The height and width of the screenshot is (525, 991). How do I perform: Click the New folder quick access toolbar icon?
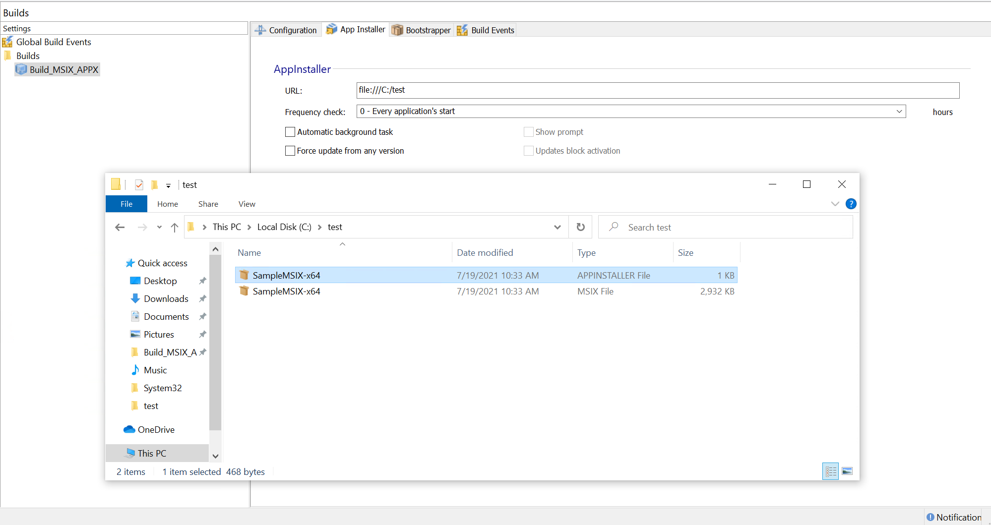point(154,185)
